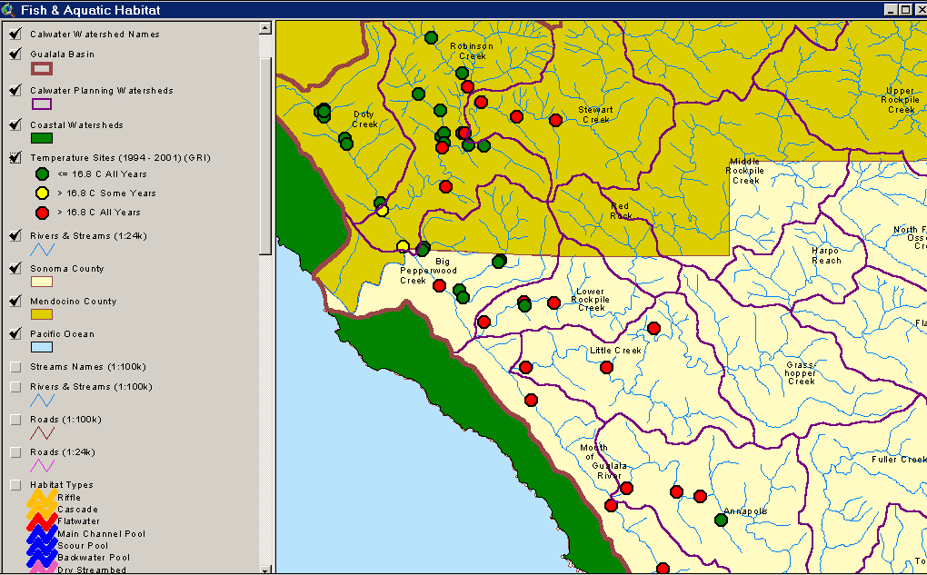Click the Red Rock map label
Viewport: 927px width, 575px height.
click(x=621, y=211)
